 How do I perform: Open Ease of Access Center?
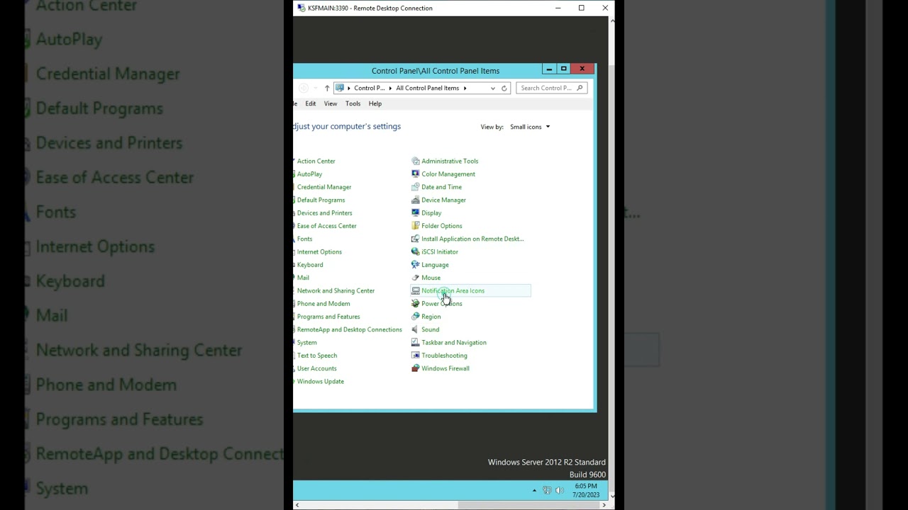327,226
